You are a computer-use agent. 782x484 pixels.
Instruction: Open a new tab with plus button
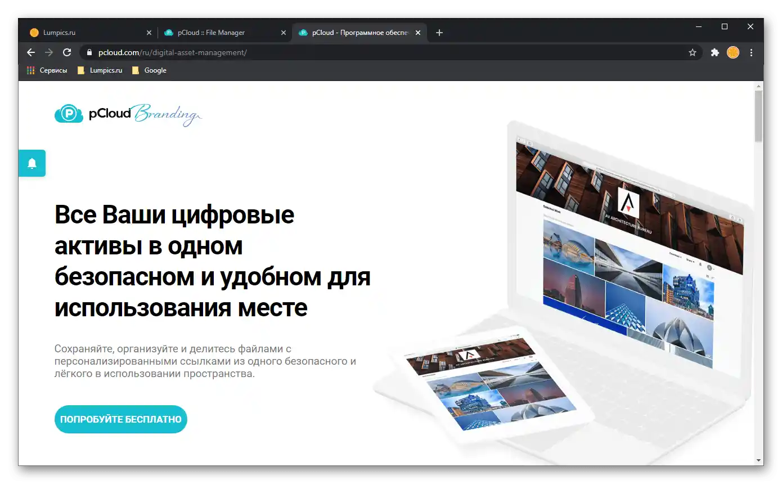pyautogui.click(x=439, y=33)
